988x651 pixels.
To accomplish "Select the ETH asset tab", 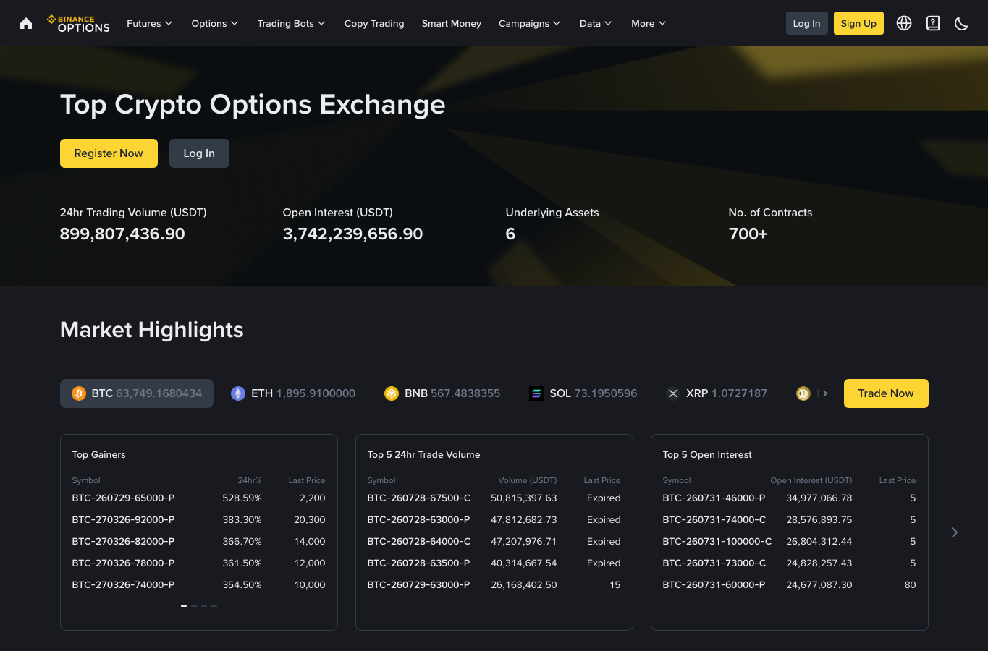I will point(293,393).
